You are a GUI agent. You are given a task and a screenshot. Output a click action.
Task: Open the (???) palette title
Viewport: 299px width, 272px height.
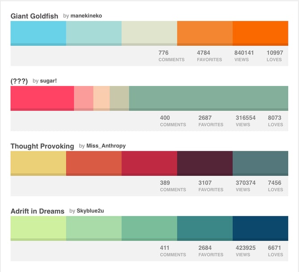(x=19, y=81)
